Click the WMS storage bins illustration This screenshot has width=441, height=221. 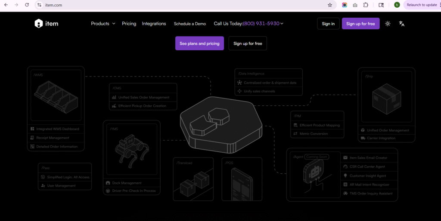[x=56, y=97]
